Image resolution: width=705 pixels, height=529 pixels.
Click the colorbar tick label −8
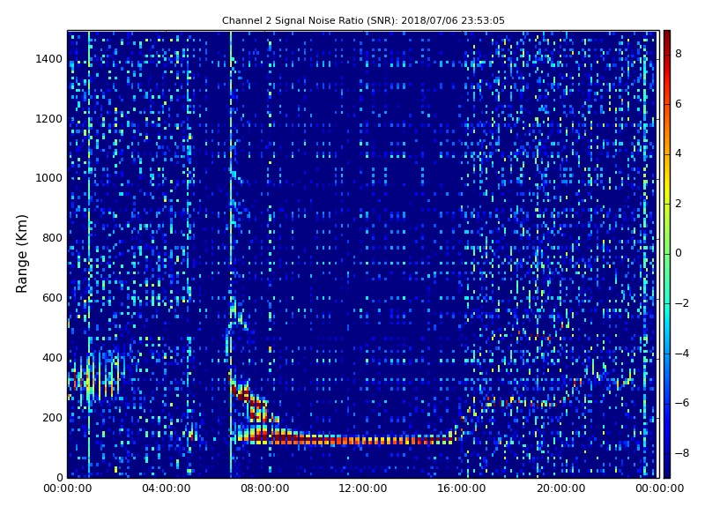(x=682, y=453)
